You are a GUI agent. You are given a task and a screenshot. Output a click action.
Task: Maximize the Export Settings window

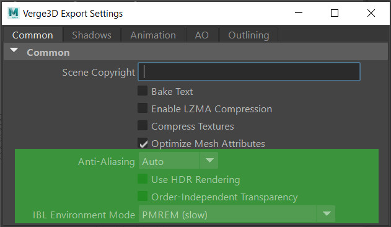(x=335, y=13)
